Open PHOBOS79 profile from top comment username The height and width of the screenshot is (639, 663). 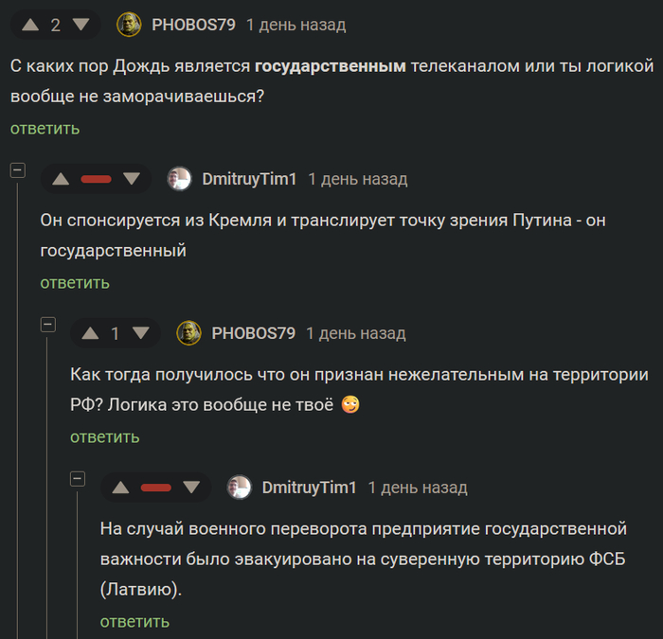193,25
